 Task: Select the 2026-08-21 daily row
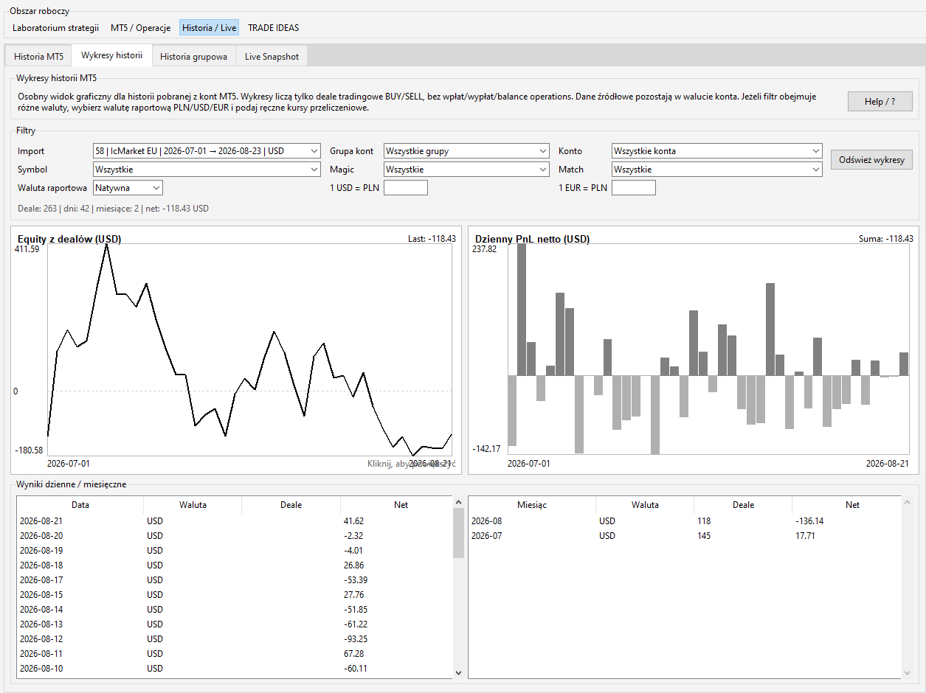coord(235,521)
